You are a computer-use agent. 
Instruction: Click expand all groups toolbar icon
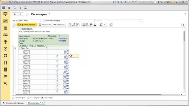(x=74, y=25)
